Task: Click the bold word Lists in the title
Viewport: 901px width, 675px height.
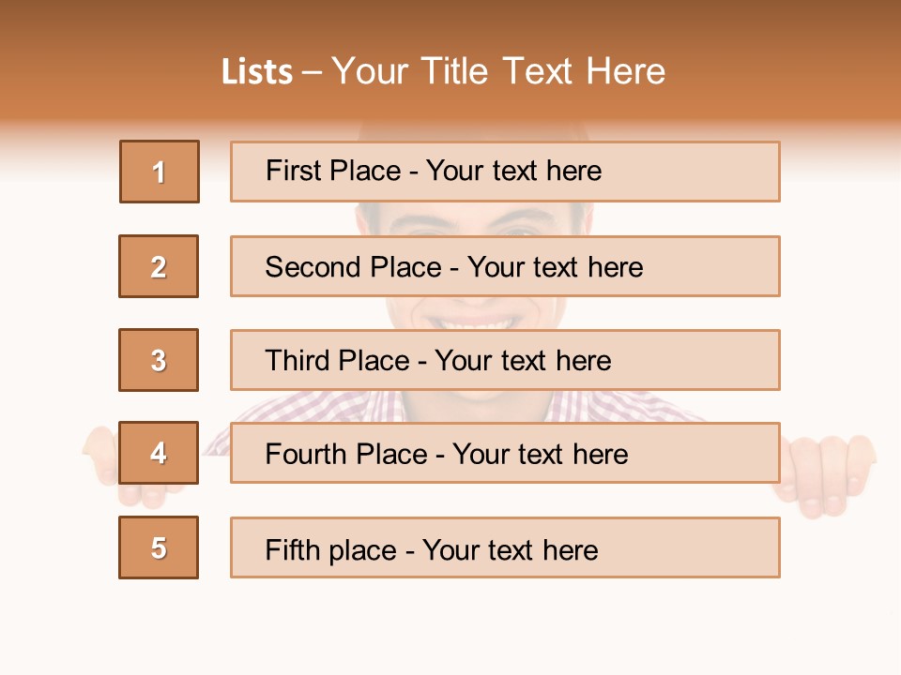Action: [x=257, y=72]
